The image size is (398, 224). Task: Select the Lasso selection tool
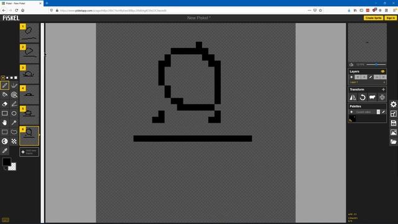click(x=14, y=132)
